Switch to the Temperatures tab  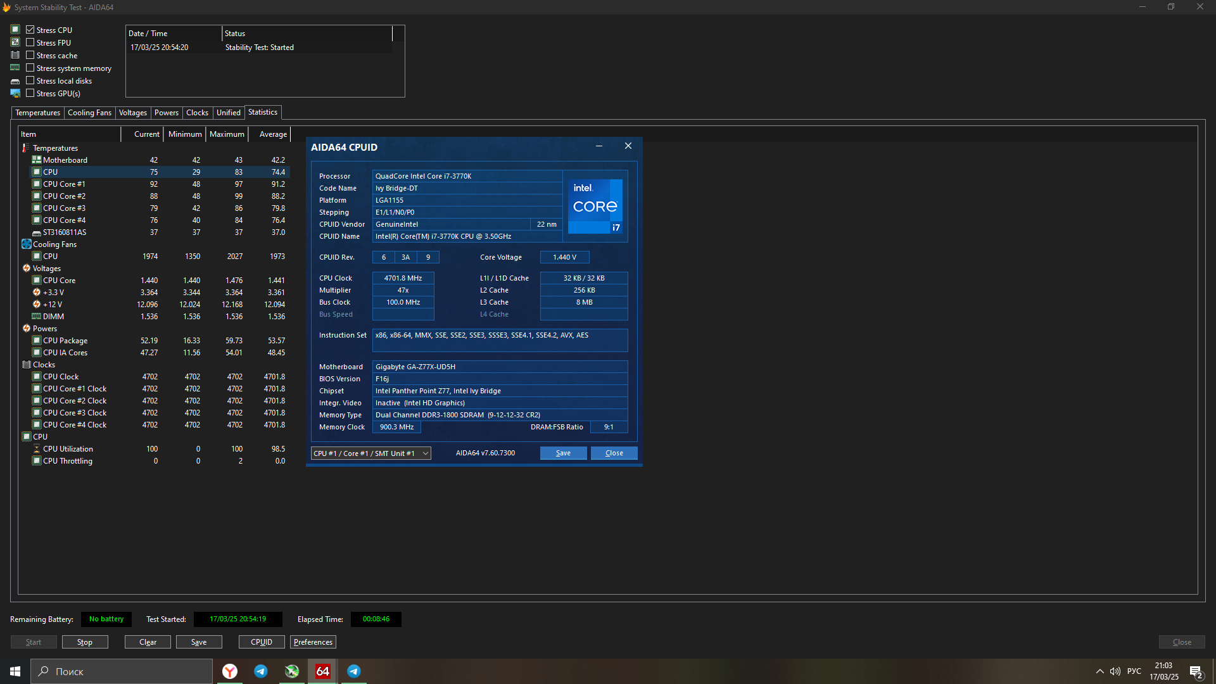click(x=37, y=113)
